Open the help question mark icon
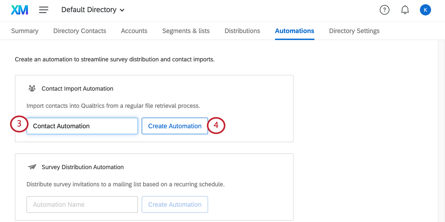445x222 pixels. click(384, 10)
